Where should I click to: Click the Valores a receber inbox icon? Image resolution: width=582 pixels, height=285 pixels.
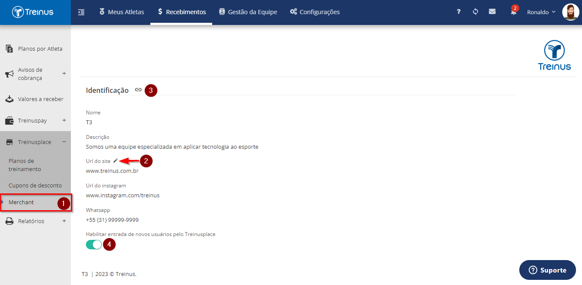[x=9, y=99]
